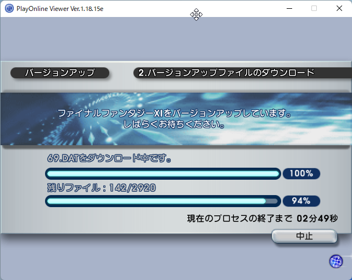Screen dimensions: 352x280
Task: Click the overall remaining files progress bar
Action: (x=163, y=201)
